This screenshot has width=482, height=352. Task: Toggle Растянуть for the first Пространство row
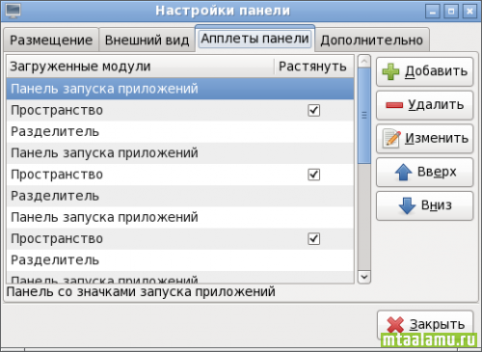pyautogui.click(x=313, y=110)
